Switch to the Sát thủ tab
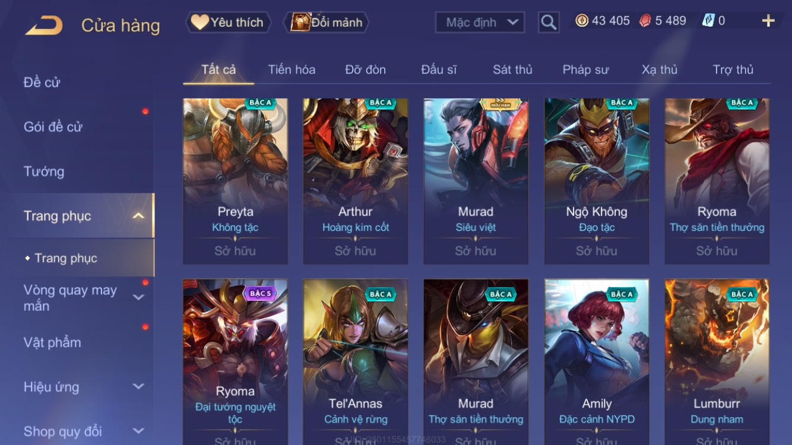The image size is (792, 445). click(x=512, y=69)
